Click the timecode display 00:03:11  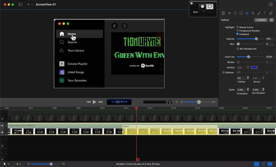119,102
